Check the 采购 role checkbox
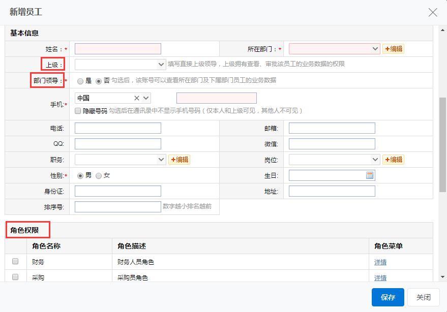 [15, 277]
